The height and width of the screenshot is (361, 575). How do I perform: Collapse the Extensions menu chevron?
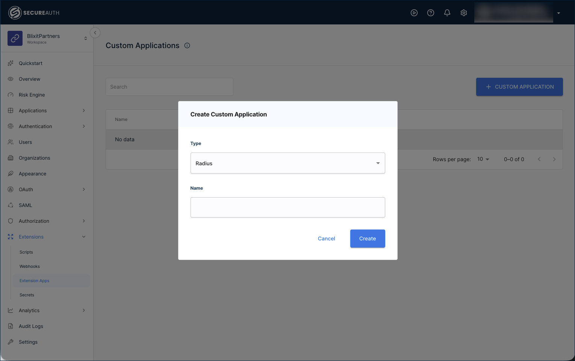point(84,237)
